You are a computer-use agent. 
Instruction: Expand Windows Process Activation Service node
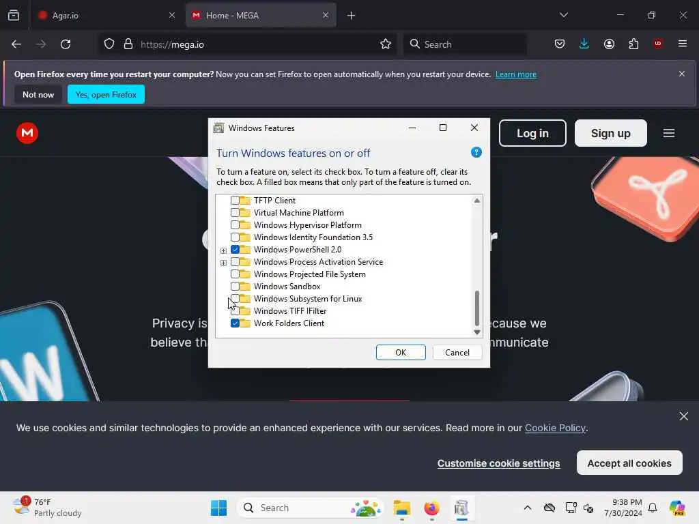[x=223, y=263]
